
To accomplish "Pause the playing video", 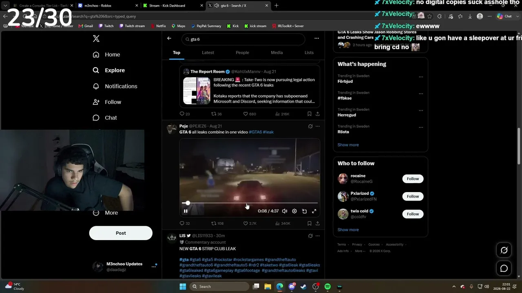I will 186,211.
